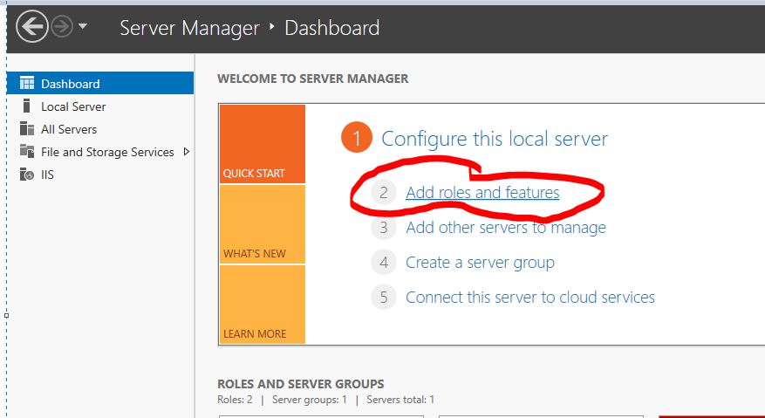
Task: Click the Dashboard grid icon in sidebar
Action: (27, 84)
